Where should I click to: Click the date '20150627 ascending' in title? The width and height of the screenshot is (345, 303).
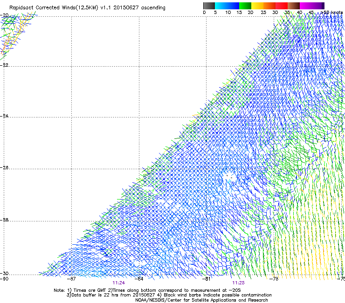(x=139, y=8)
